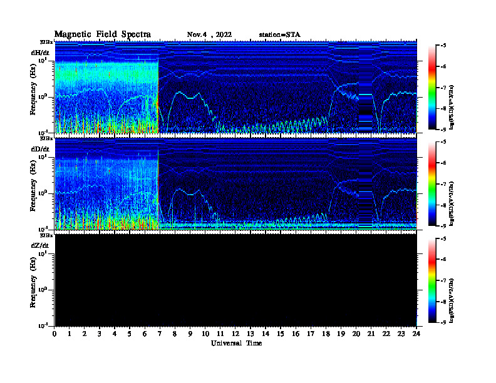
Task: Click hour 14 on the time axis
Action: tap(266, 334)
